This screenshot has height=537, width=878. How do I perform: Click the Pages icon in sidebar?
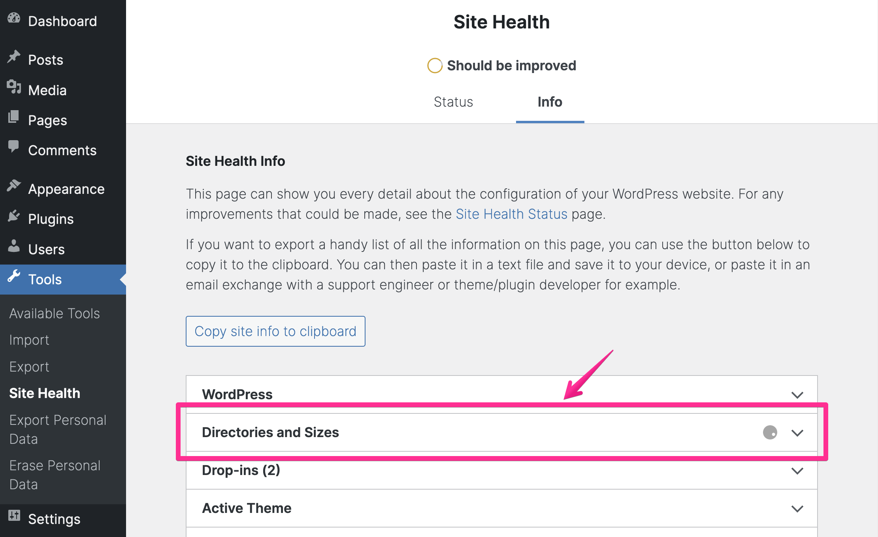tap(14, 117)
